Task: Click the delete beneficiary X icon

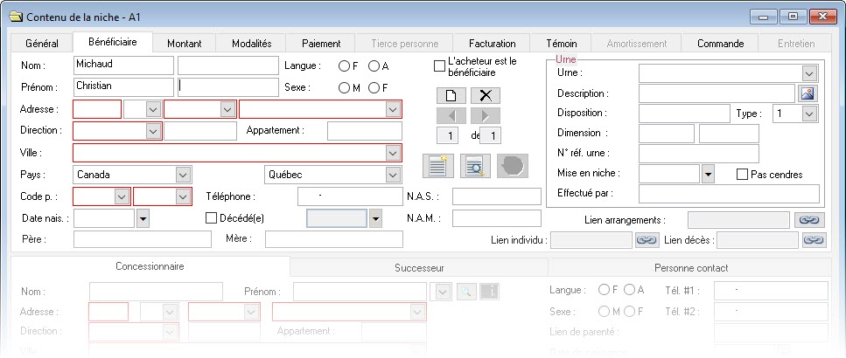Action: click(x=486, y=95)
